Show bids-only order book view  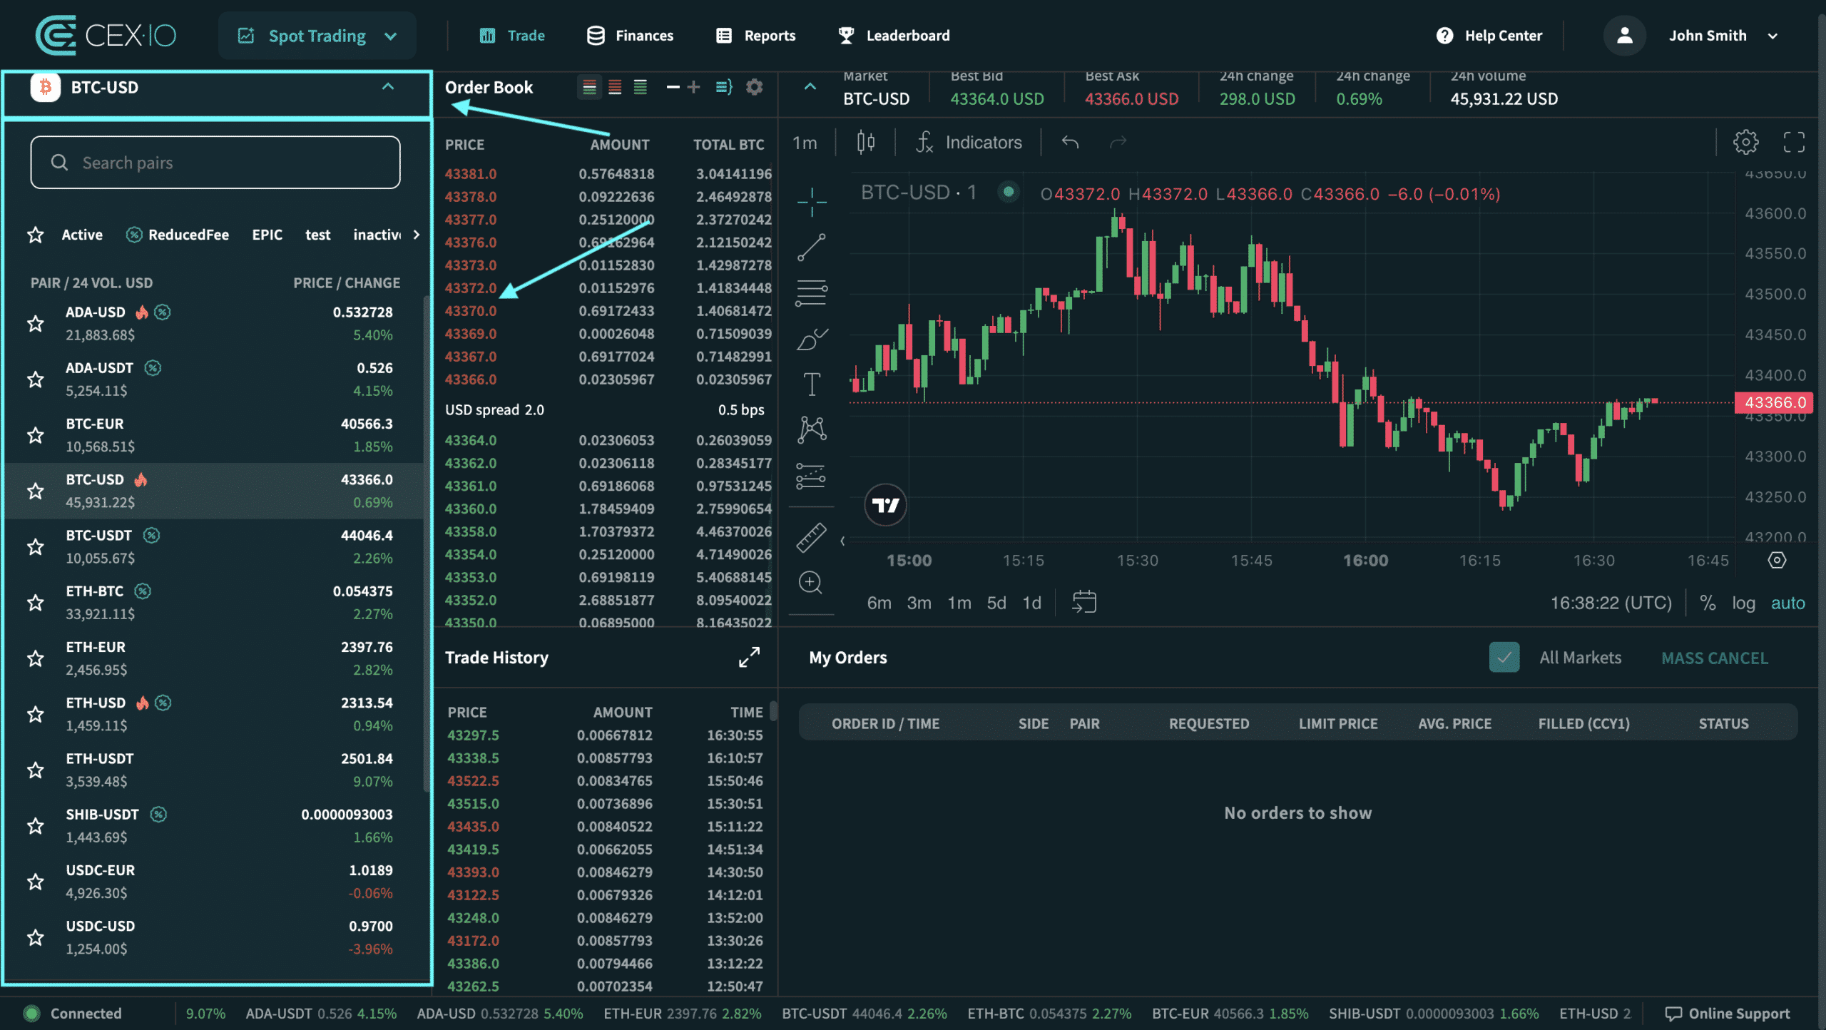(x=641, y=87)
